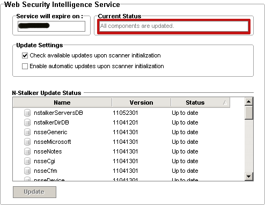Screen dimensions: 265x205
Task: Click the nsseNotes database icon
Action: [27, 151]
